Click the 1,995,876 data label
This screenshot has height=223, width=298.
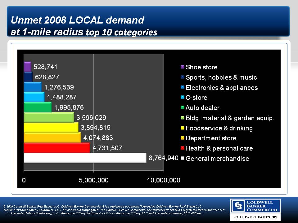click(x=69, y=107)
